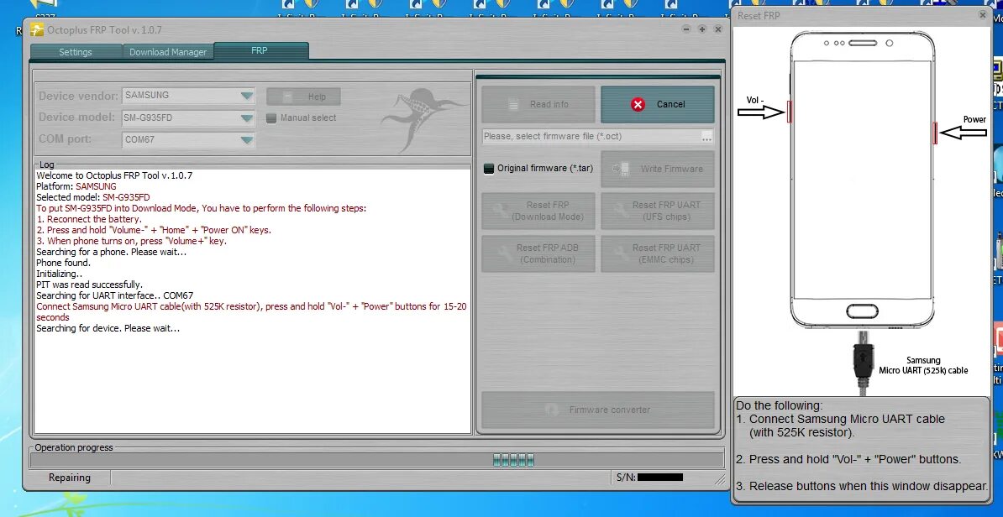
Task: Close the Reset FRP instruction window
Action: [x=983, y=15]
